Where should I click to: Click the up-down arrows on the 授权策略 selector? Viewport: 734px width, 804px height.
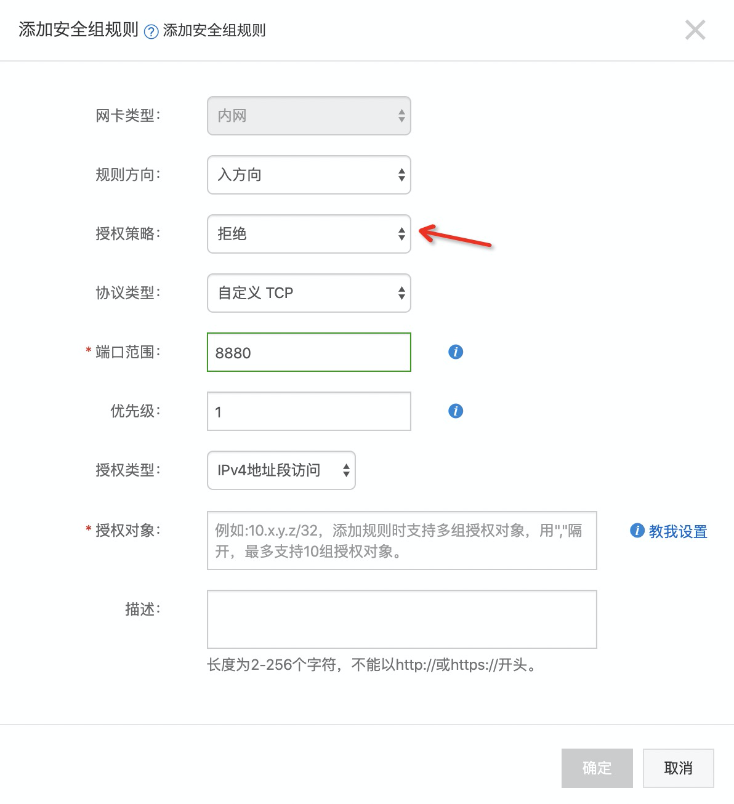pyautogui.click(x=401, y=234)
